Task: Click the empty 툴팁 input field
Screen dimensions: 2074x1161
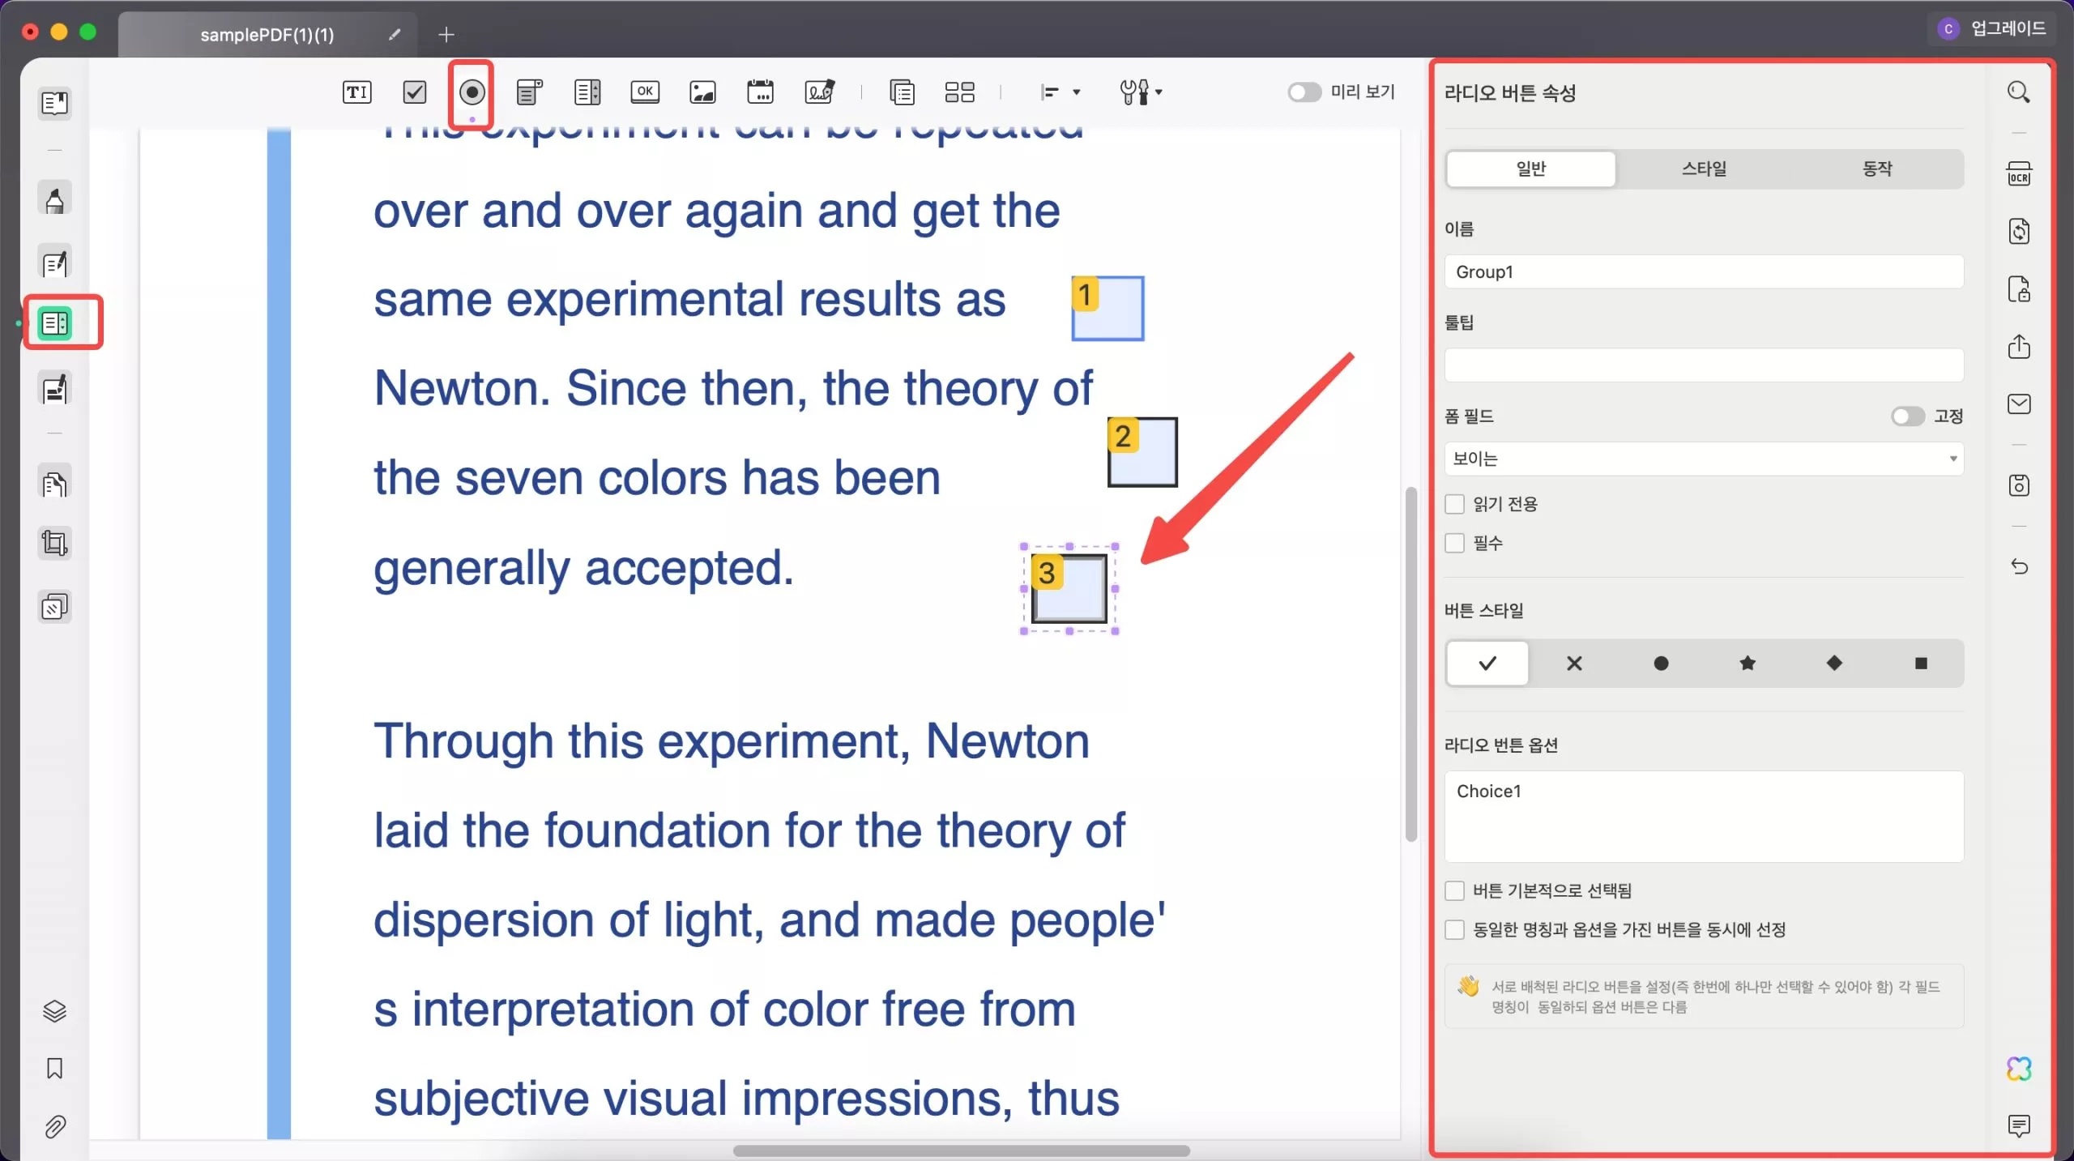Action: (1704, 365)
